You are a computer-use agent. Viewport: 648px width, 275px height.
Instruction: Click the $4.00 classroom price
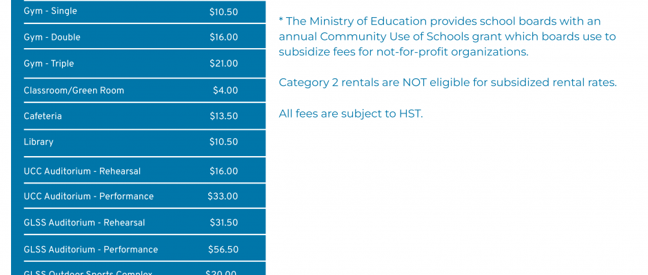click(225, 90)
